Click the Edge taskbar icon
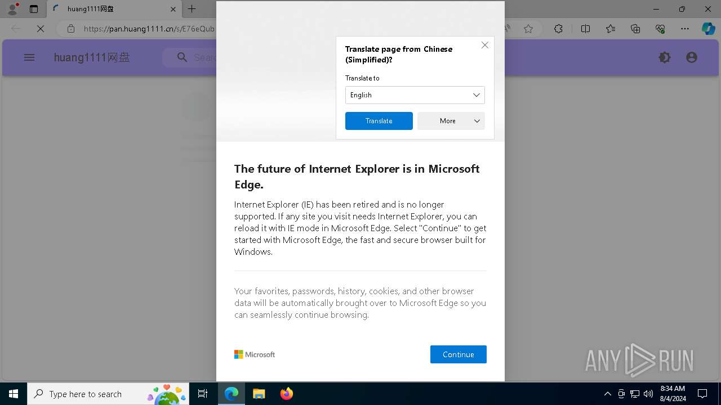Viewport: 721px width, 405px height. 232,394
